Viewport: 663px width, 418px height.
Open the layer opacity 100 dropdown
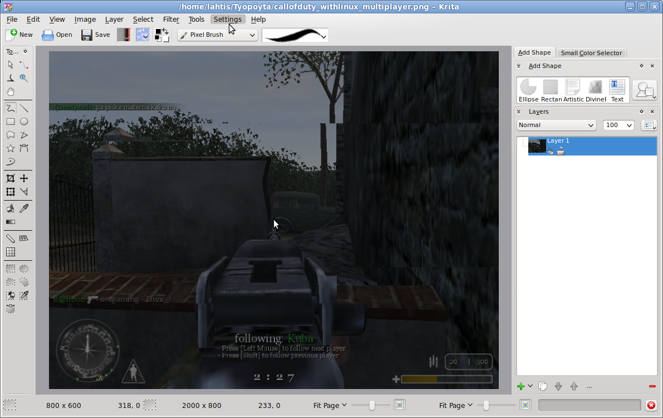click(618, 125)
